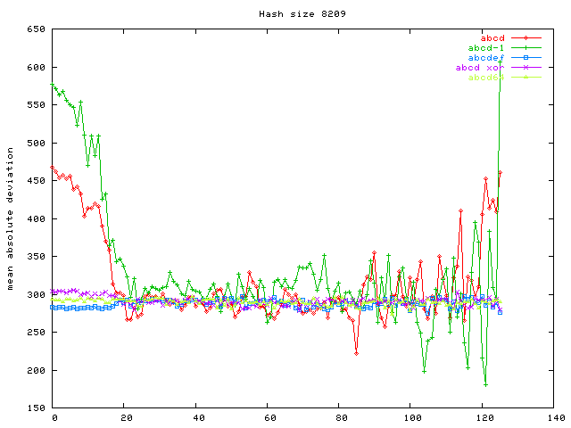Select the 'abcdef' legend label
This screenshot has height=428, width=571.
point(487,58)
